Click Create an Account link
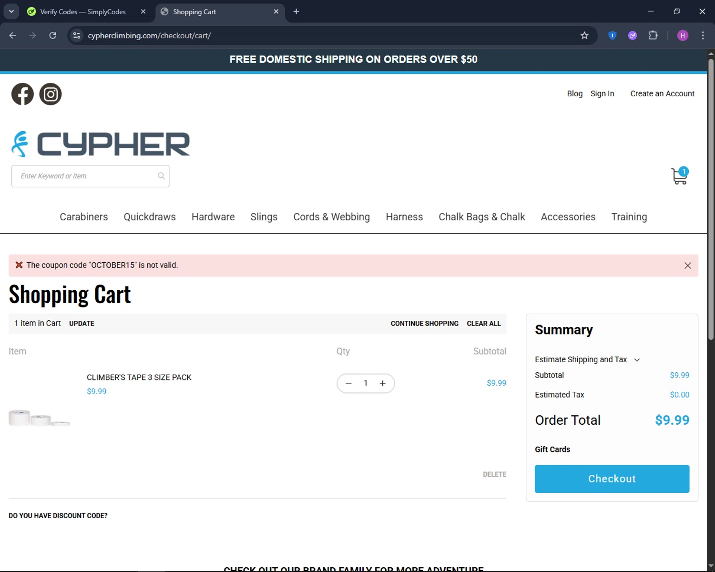Screen dimensions: 715x572 pos(662,93)
